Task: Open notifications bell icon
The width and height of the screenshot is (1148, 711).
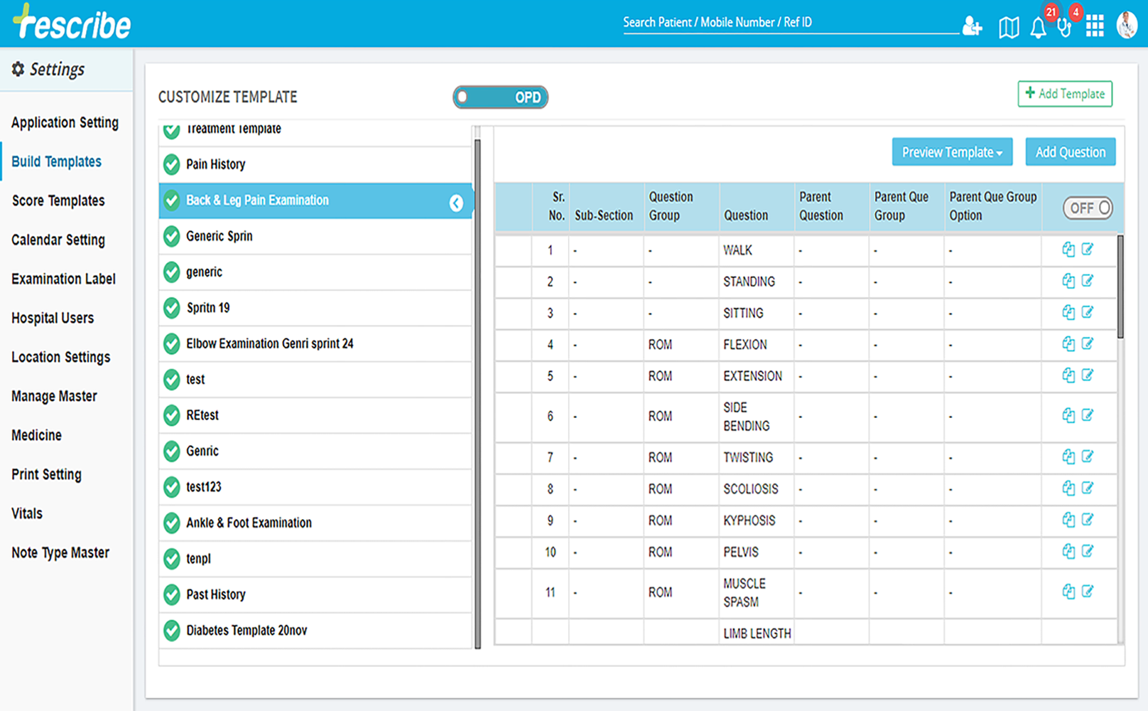Action: pos(1038,28)
